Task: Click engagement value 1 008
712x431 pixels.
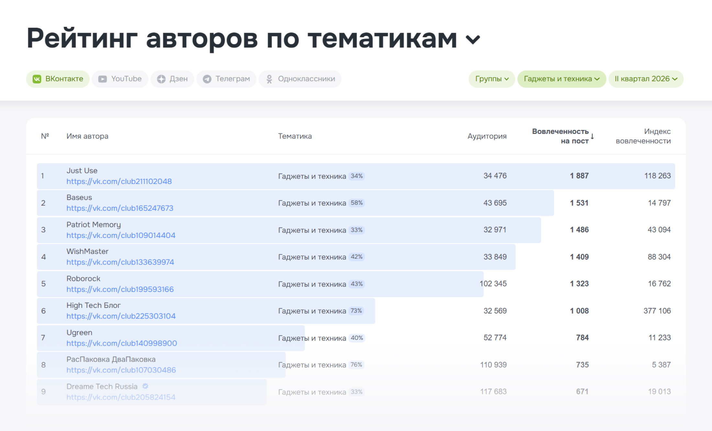Action: [579, 311]
